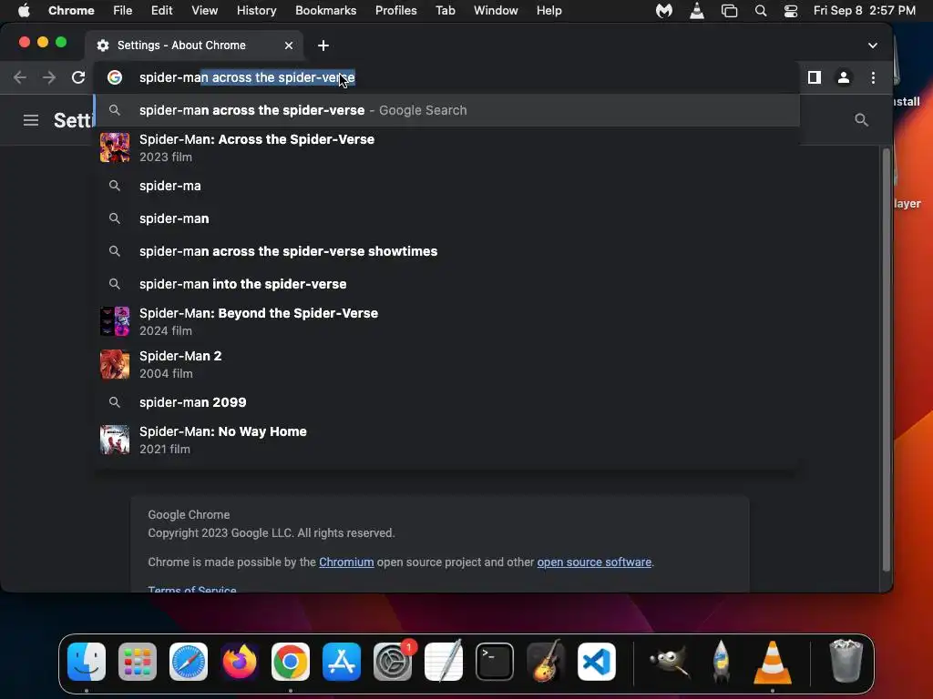Open App Store from the Dock
This screenshot has height=699, width=933.
click(x=342, y=662)
